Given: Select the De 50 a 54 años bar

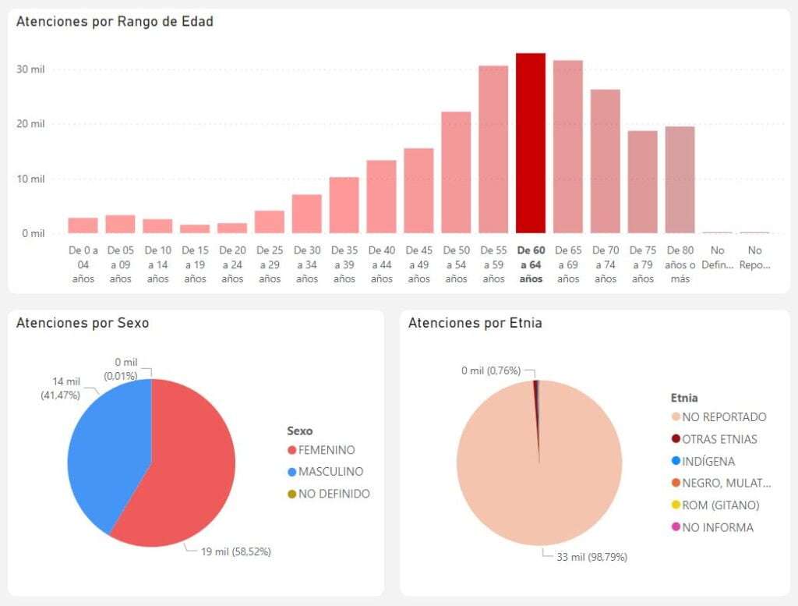Looking at the screenshot, I should tap(456, 172).
